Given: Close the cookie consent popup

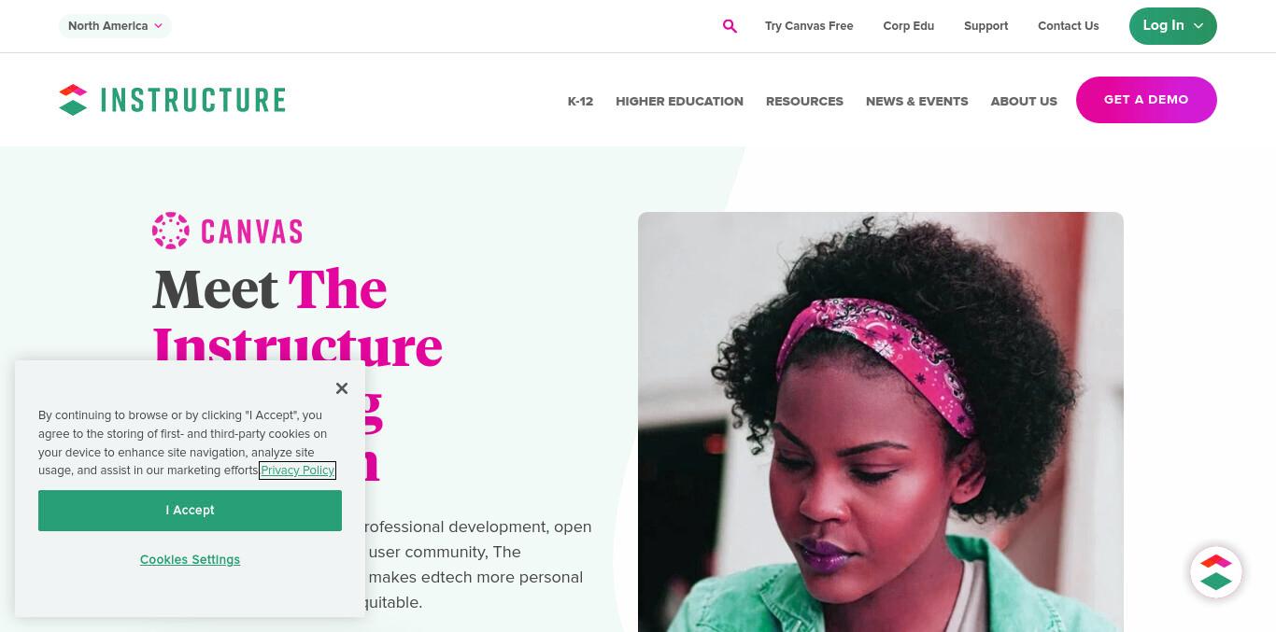Looking at the screenshot, I should point(342,388).
